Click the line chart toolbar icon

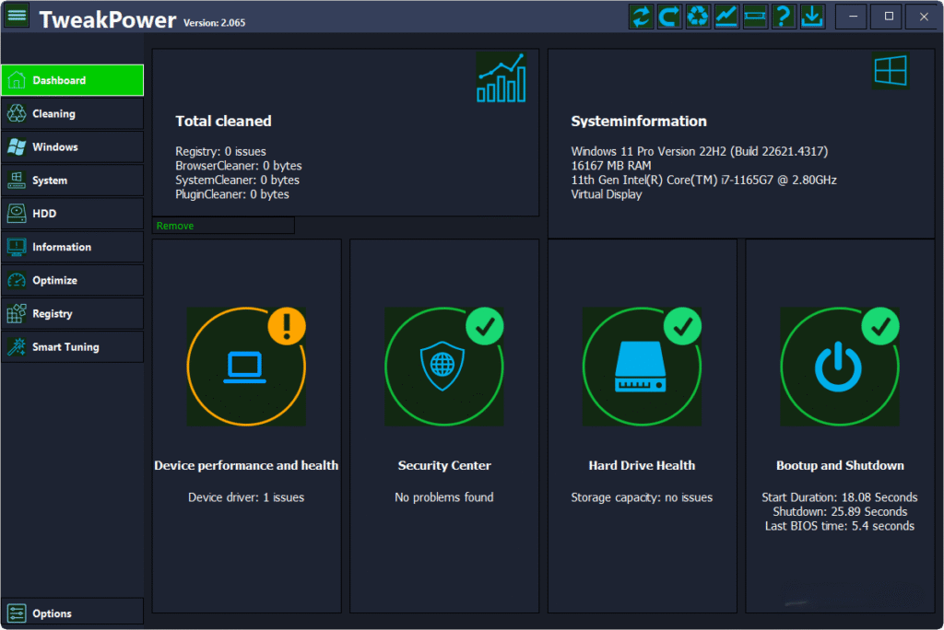(x=726, y=17)
